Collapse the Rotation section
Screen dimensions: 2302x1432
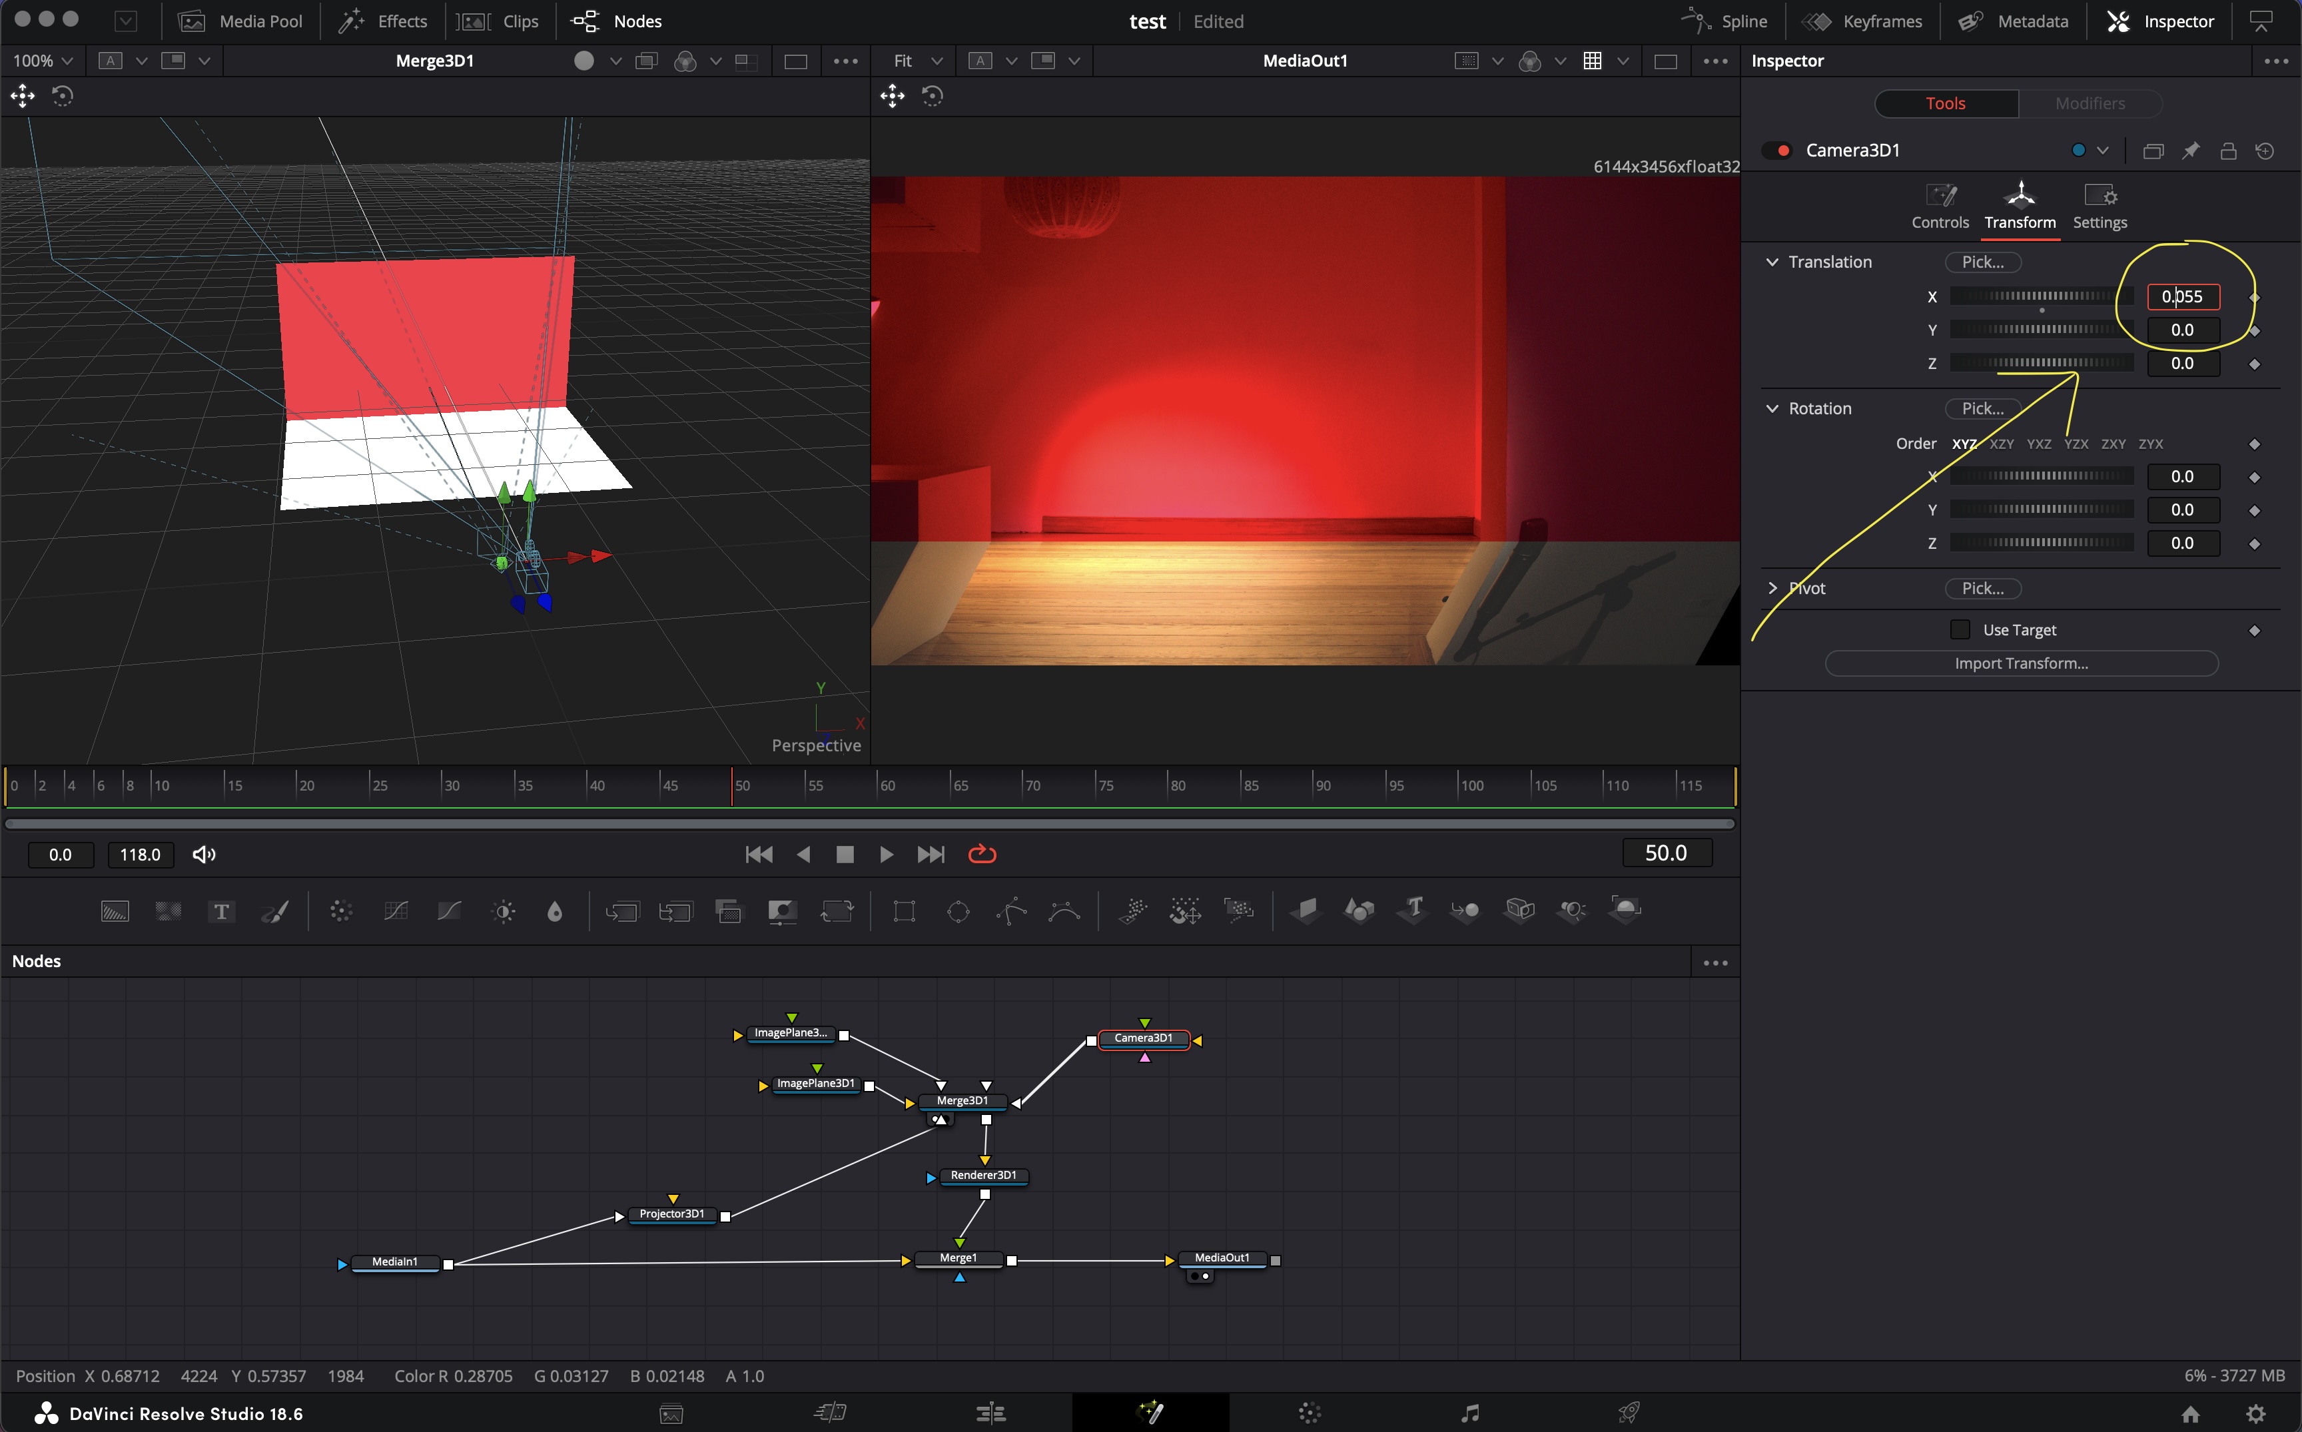[x=1772, y=409]
